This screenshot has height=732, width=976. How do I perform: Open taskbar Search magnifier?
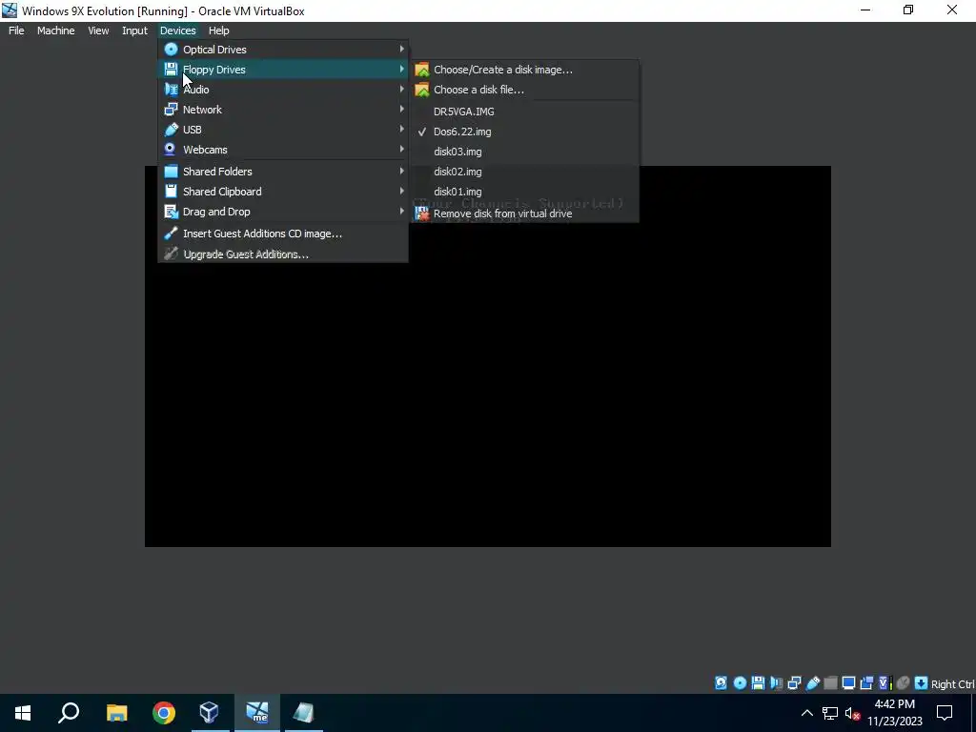pyautogui.click(x=69, y=713)
